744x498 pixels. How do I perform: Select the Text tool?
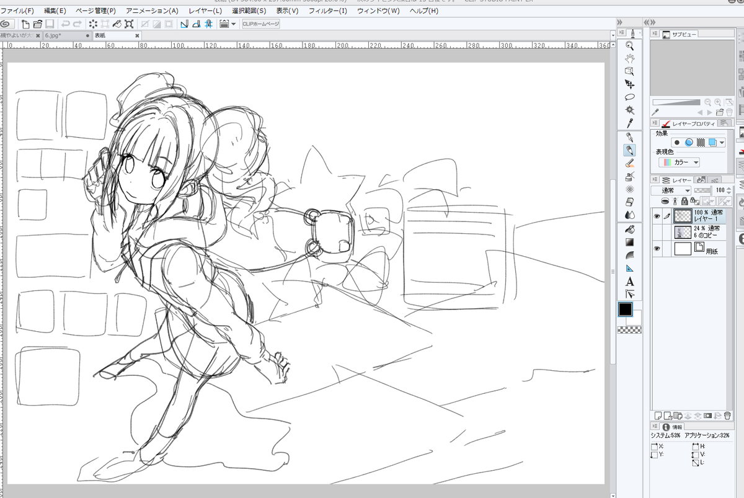[629, 282]
